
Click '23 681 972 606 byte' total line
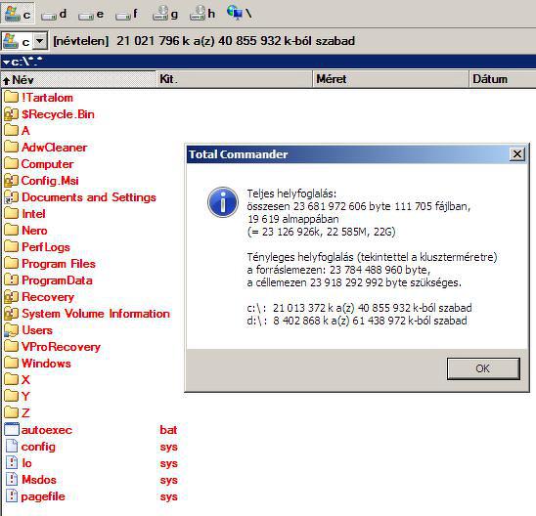point(359,206)
